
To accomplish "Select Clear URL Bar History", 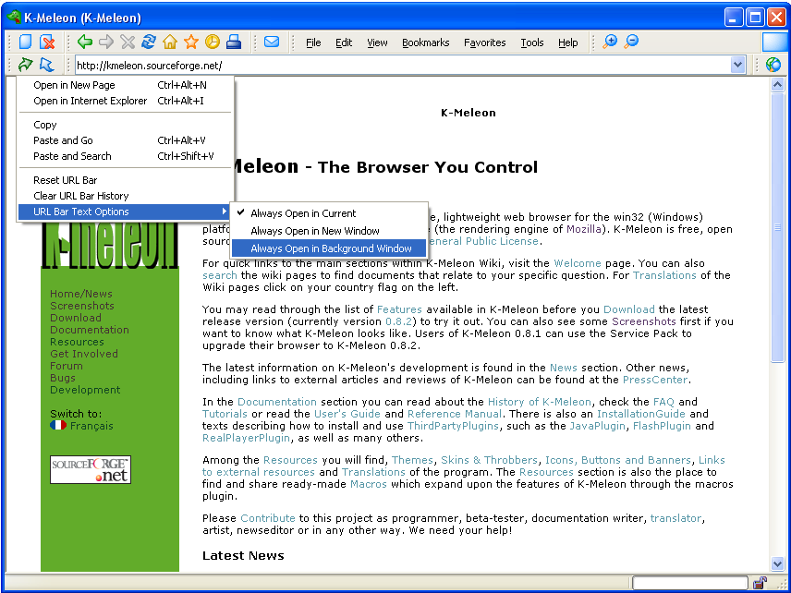I will click(x=81, y=196).
